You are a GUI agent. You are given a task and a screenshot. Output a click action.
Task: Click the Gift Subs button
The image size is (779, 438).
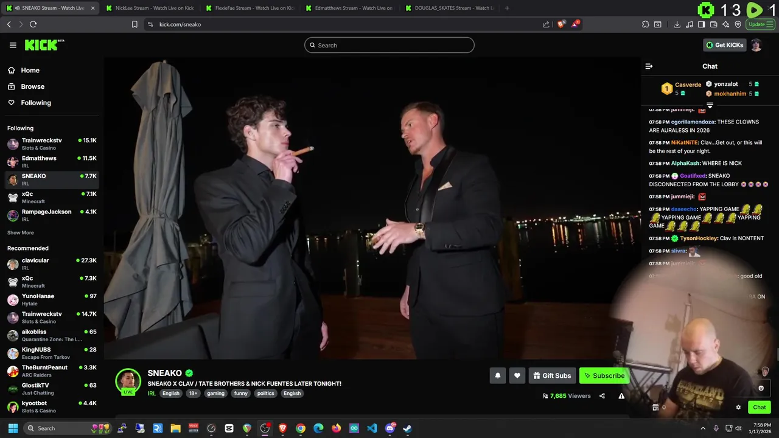pyautogui.click(x=552, y=376)
